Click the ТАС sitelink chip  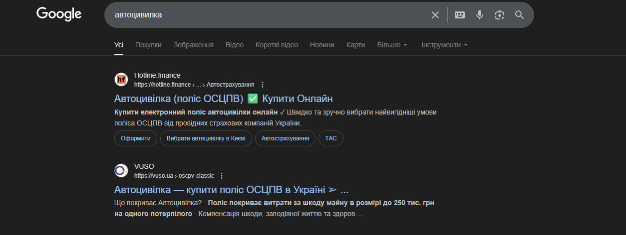tap(331, 138)
